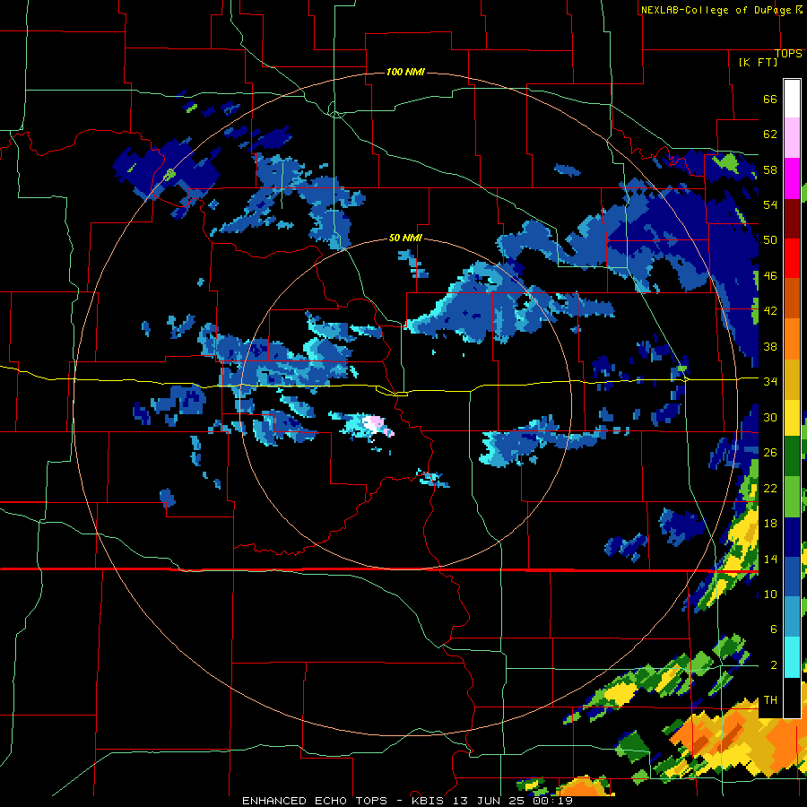Click legend value 34
Image resolution: width=807 pixels, height=807 pixels.
[x=770, y=382]
